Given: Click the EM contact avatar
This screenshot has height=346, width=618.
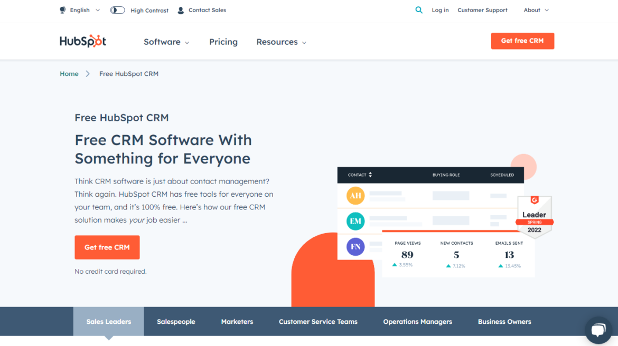Looking at the screenshot, I should [x=355, y=221].
